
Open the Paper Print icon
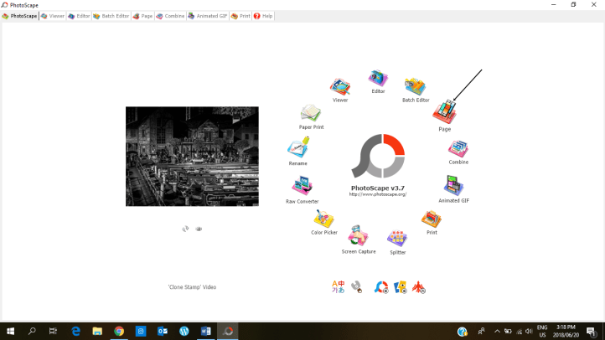[311, 114]
